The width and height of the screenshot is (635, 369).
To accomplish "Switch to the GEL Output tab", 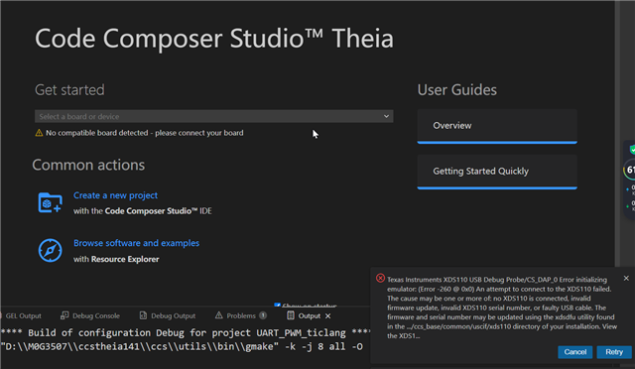I will point(21,315).
